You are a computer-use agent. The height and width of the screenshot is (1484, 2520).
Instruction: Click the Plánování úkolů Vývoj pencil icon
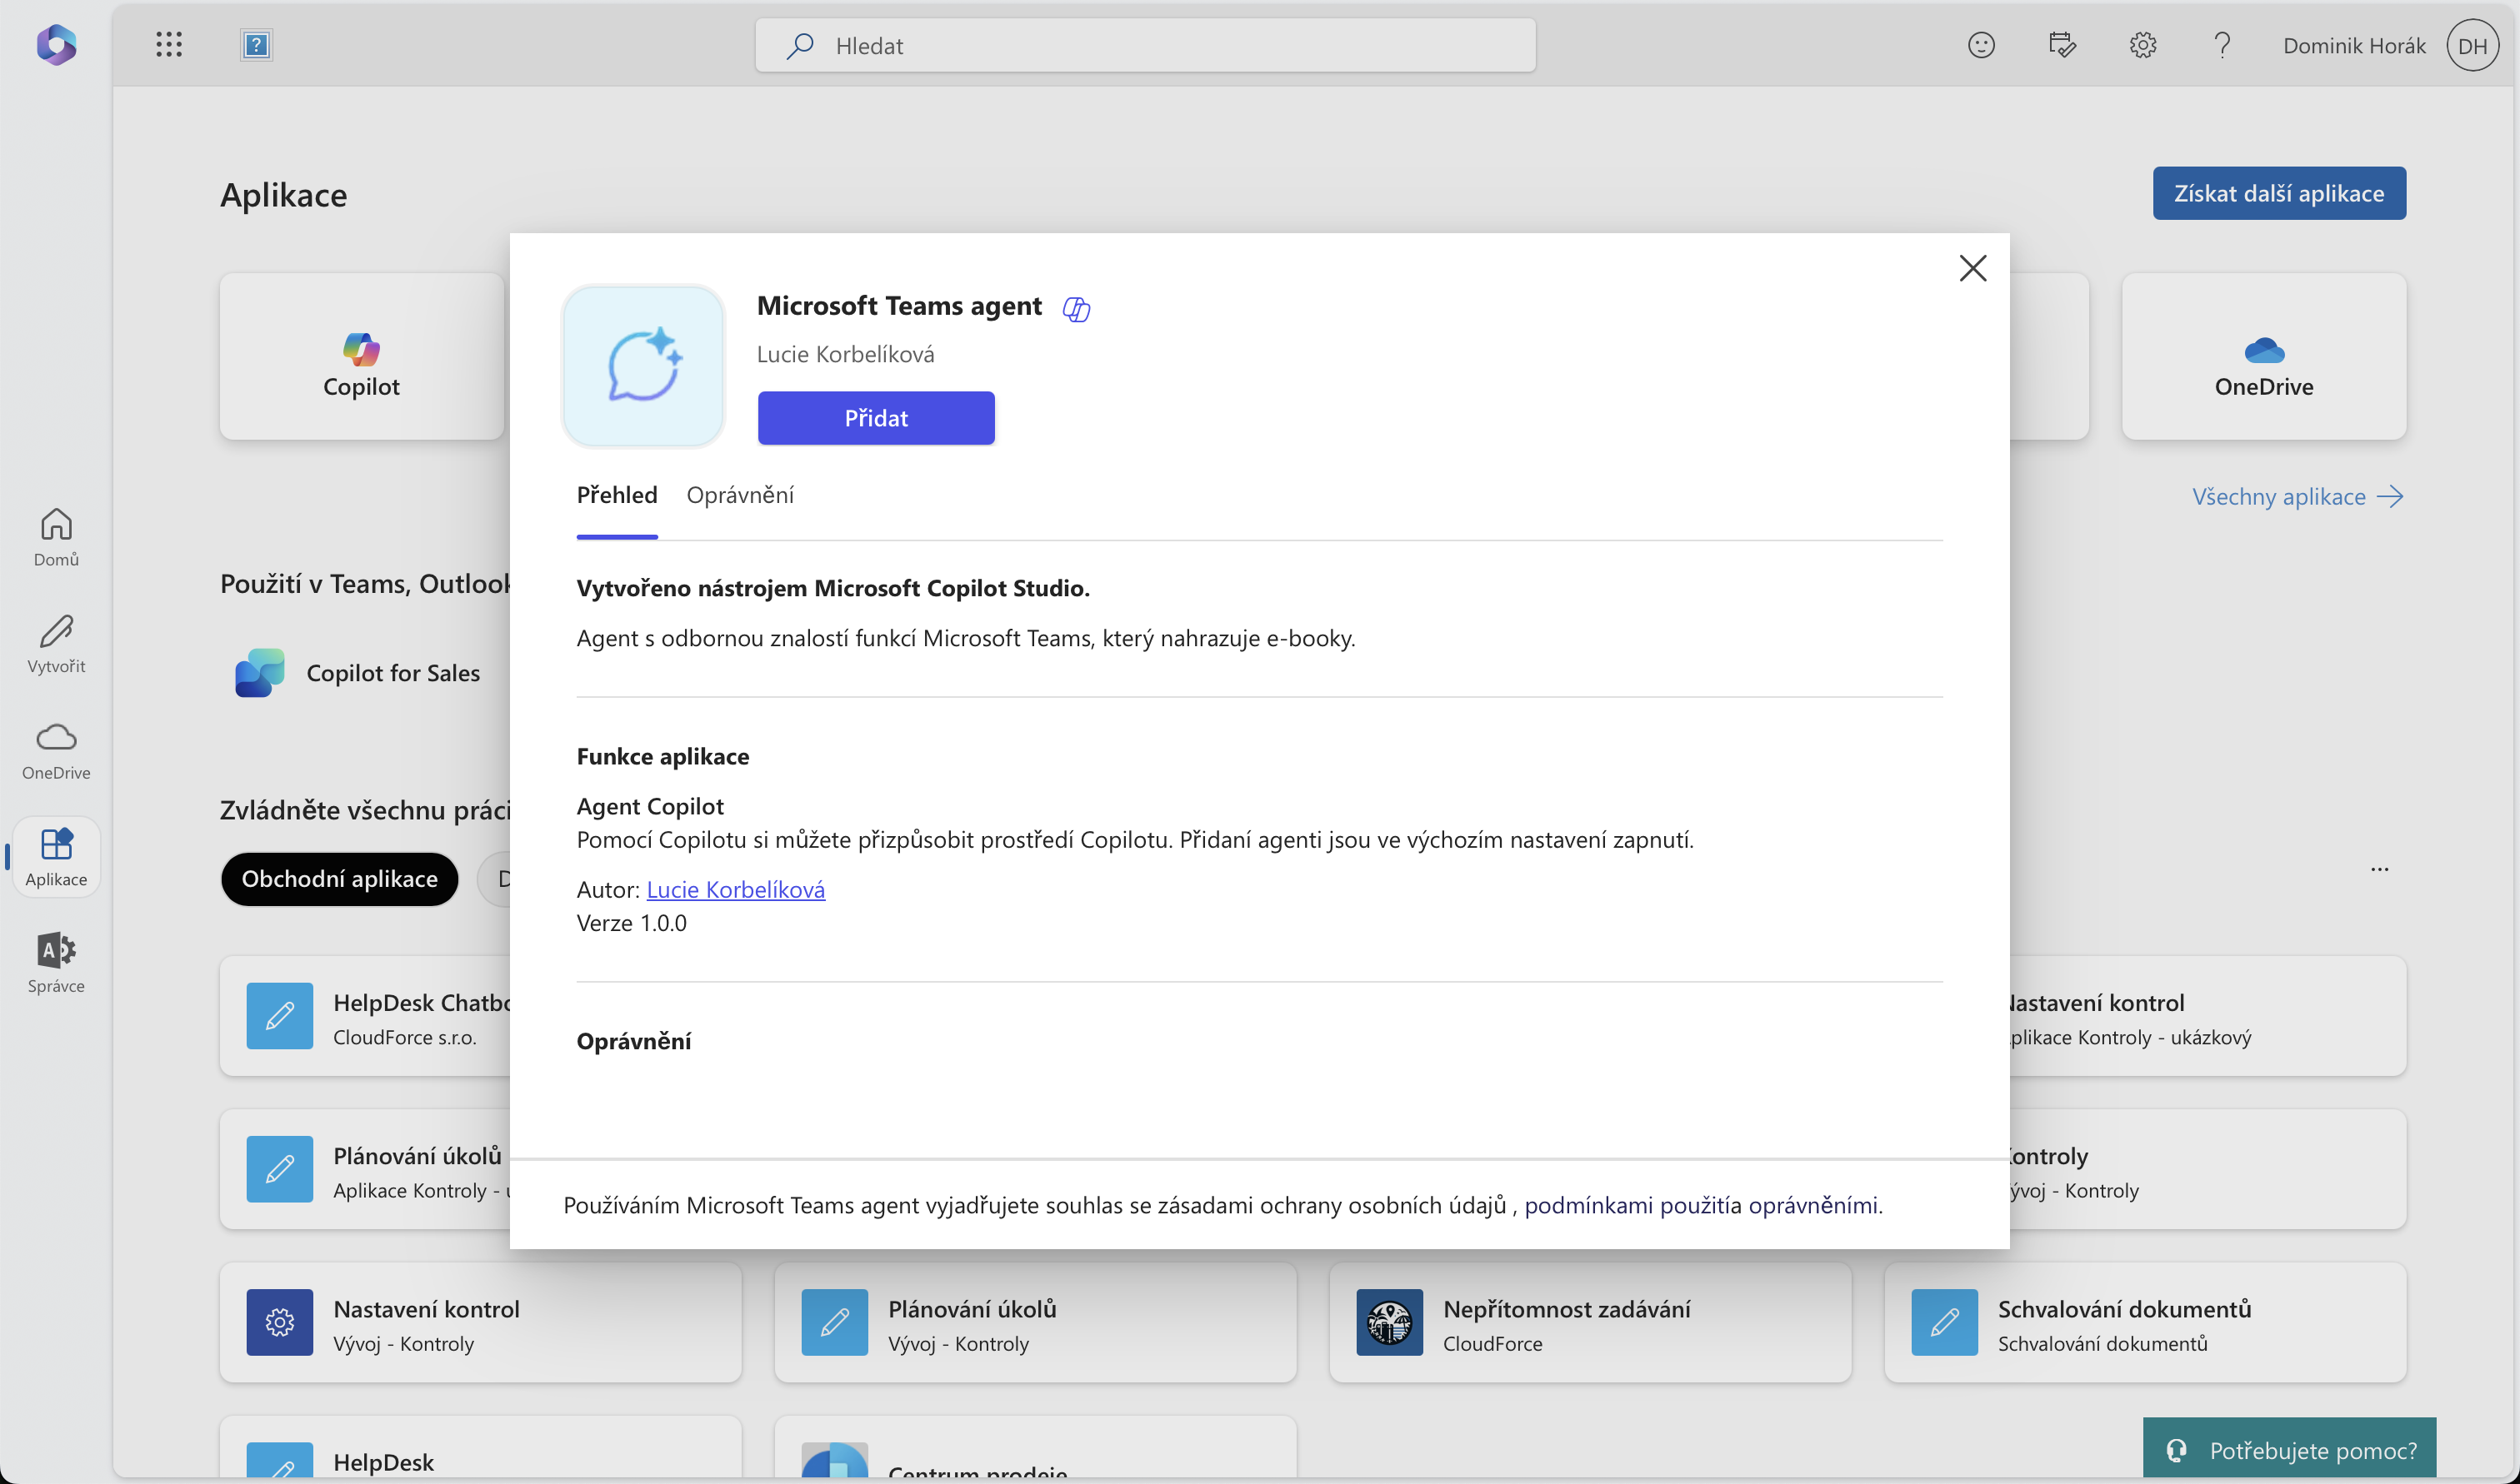(x=834, y=1322)
